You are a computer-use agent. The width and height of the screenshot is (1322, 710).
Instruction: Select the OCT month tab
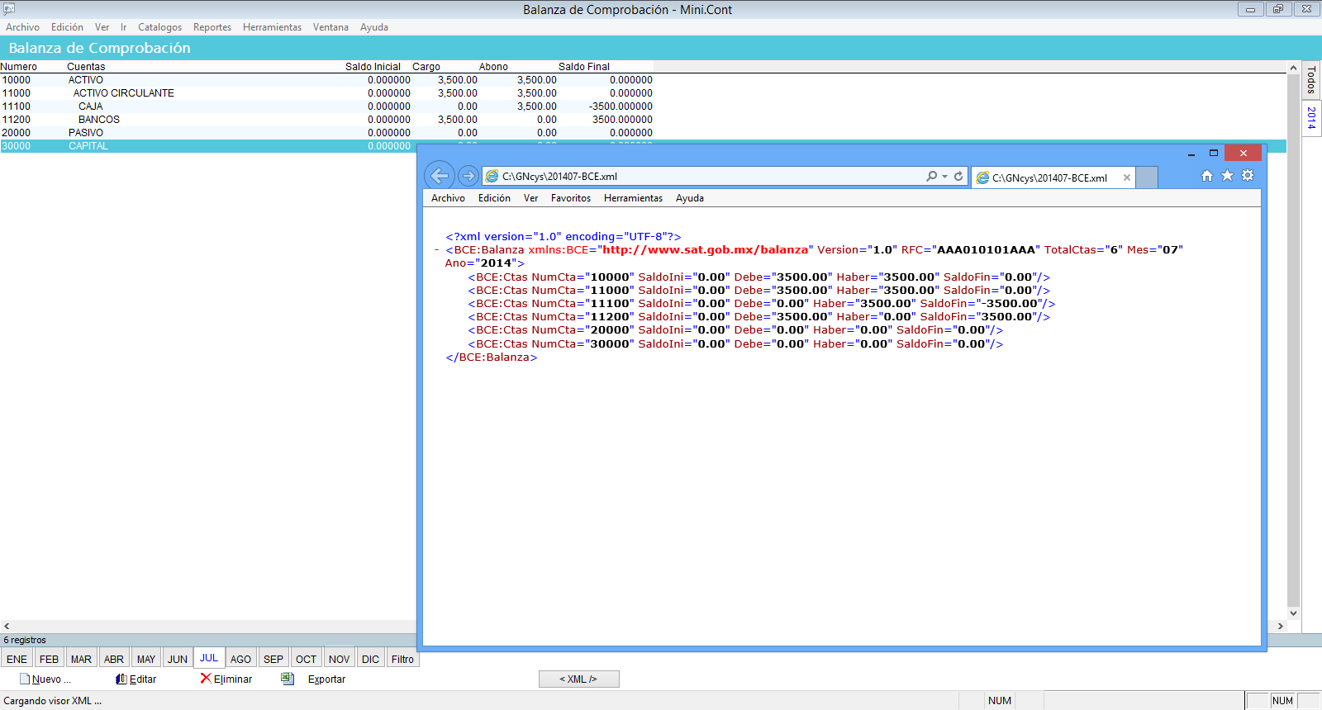306,659
